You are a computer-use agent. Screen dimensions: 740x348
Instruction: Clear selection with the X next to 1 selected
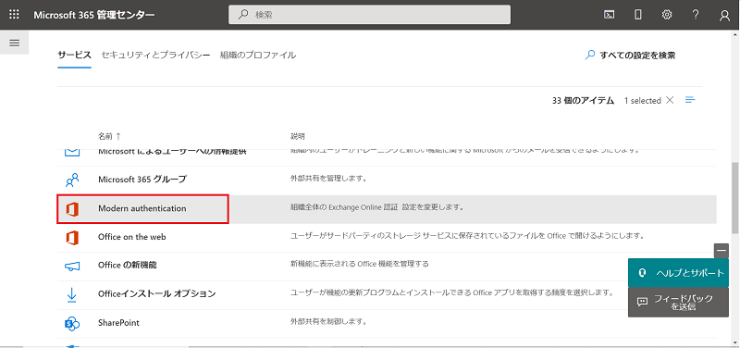click(x=669, y=100)
